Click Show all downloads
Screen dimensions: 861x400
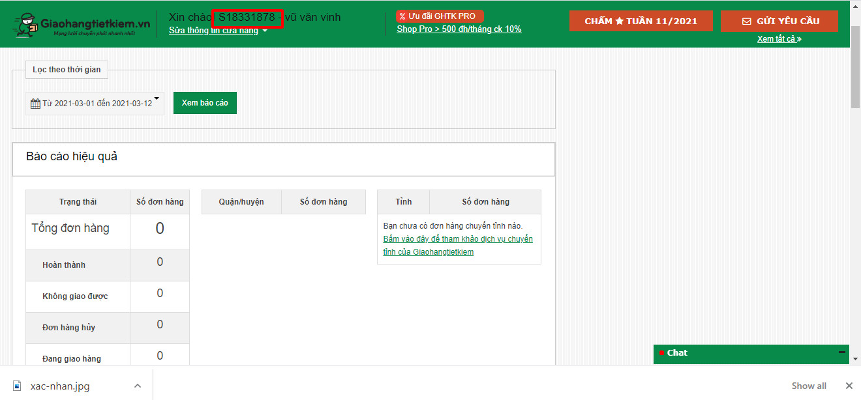[x=809, y=386]
